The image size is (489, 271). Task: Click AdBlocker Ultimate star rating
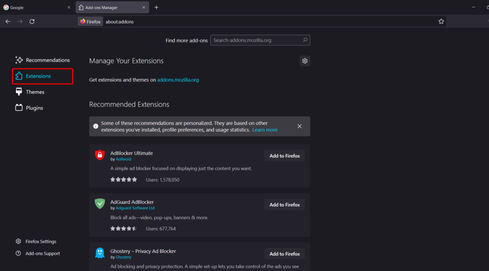tap(123, 179)
